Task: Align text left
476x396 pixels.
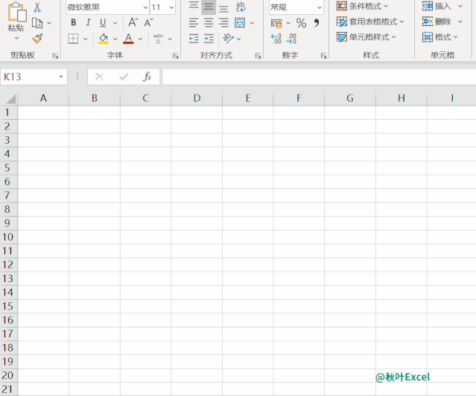Action: coord(194,23)
